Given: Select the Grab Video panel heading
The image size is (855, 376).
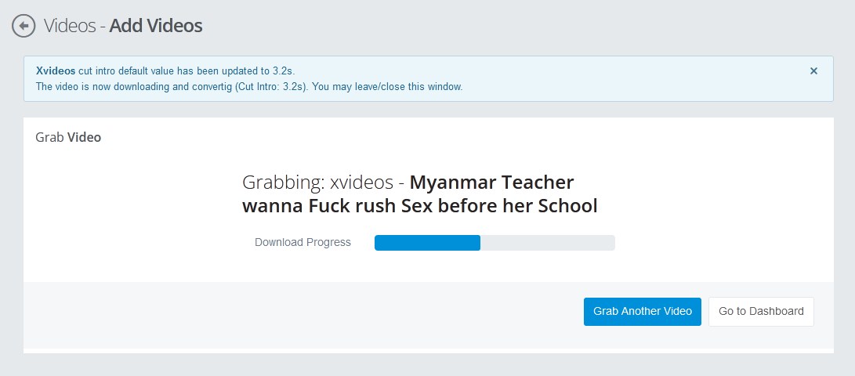Looking at the screenshot, I should [68, 137].
